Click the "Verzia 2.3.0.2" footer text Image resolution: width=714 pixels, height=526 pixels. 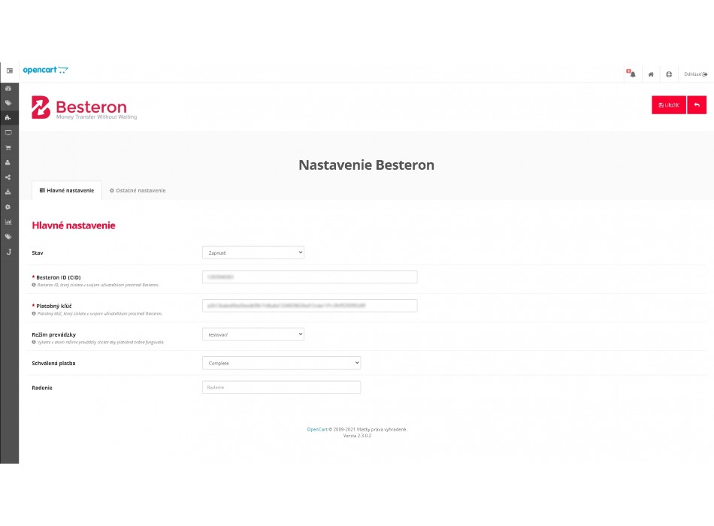(x=358, y=436)
